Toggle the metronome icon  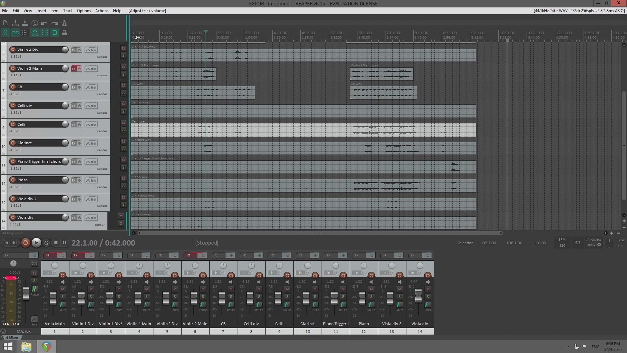[x=64, y=23]
